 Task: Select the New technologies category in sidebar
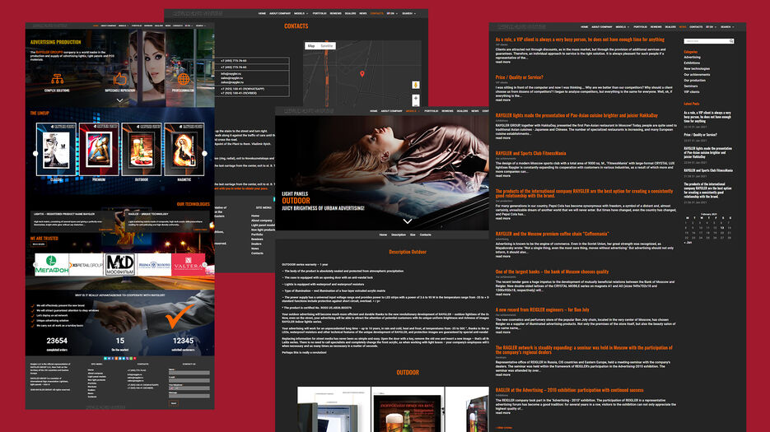click(697, 69)
